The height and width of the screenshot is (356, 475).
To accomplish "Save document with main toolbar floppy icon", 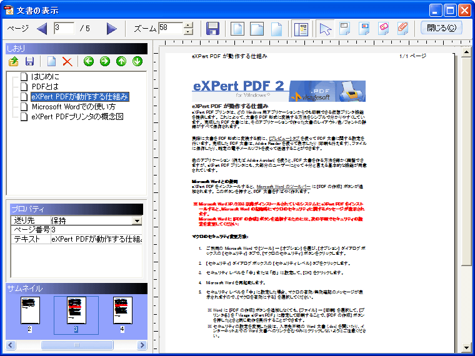I will [212, 29].
